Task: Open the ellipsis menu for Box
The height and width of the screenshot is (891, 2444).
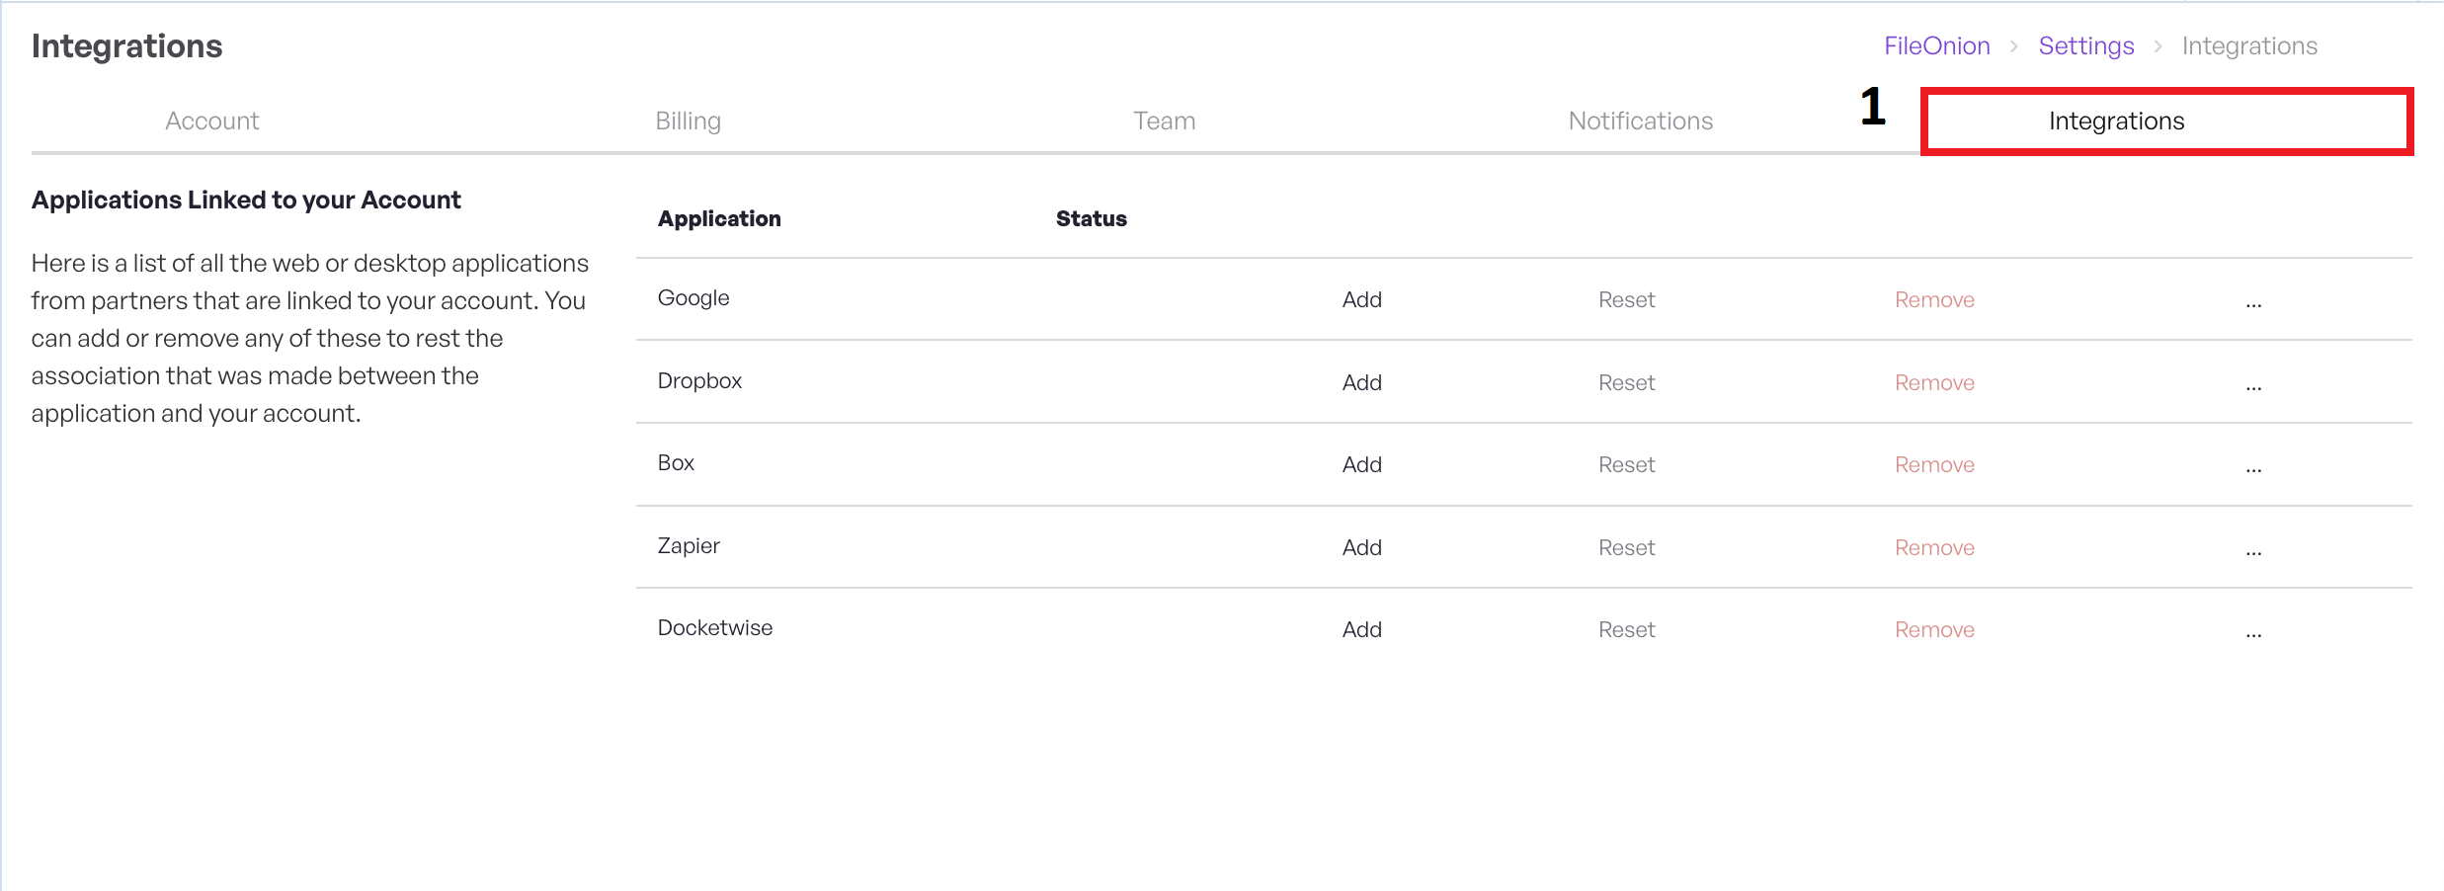Action: (x=2252, y=467)
